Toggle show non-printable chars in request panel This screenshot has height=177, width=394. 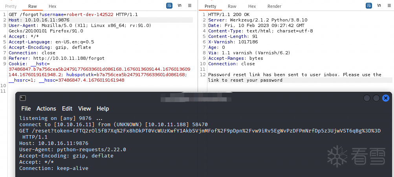point(180,6)
